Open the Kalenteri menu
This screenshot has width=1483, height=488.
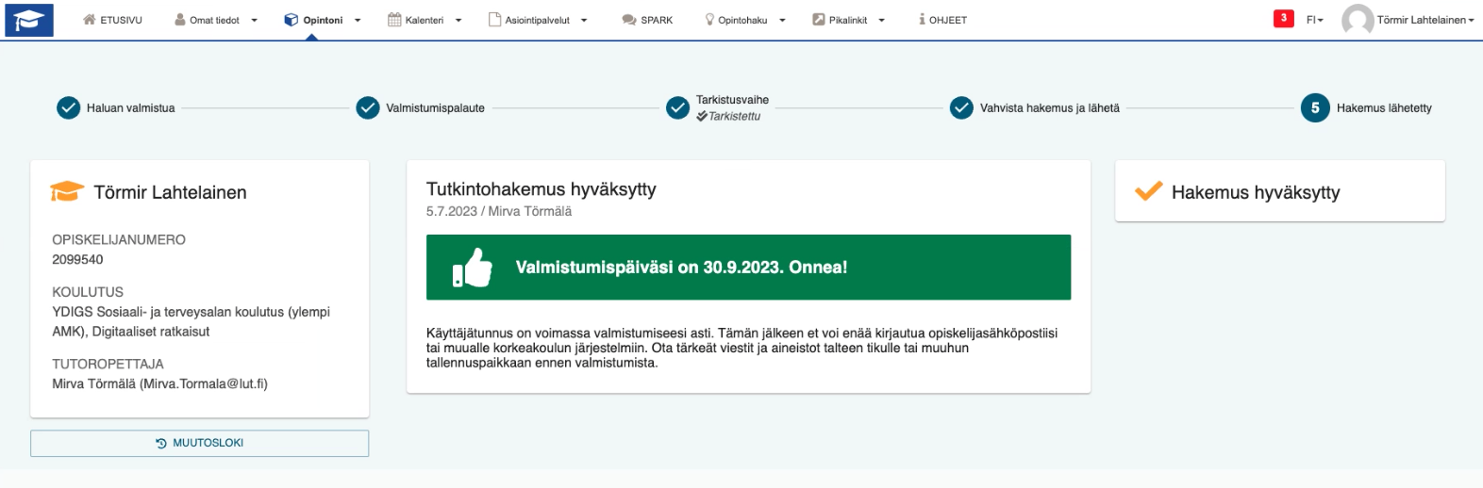point(425,20)
